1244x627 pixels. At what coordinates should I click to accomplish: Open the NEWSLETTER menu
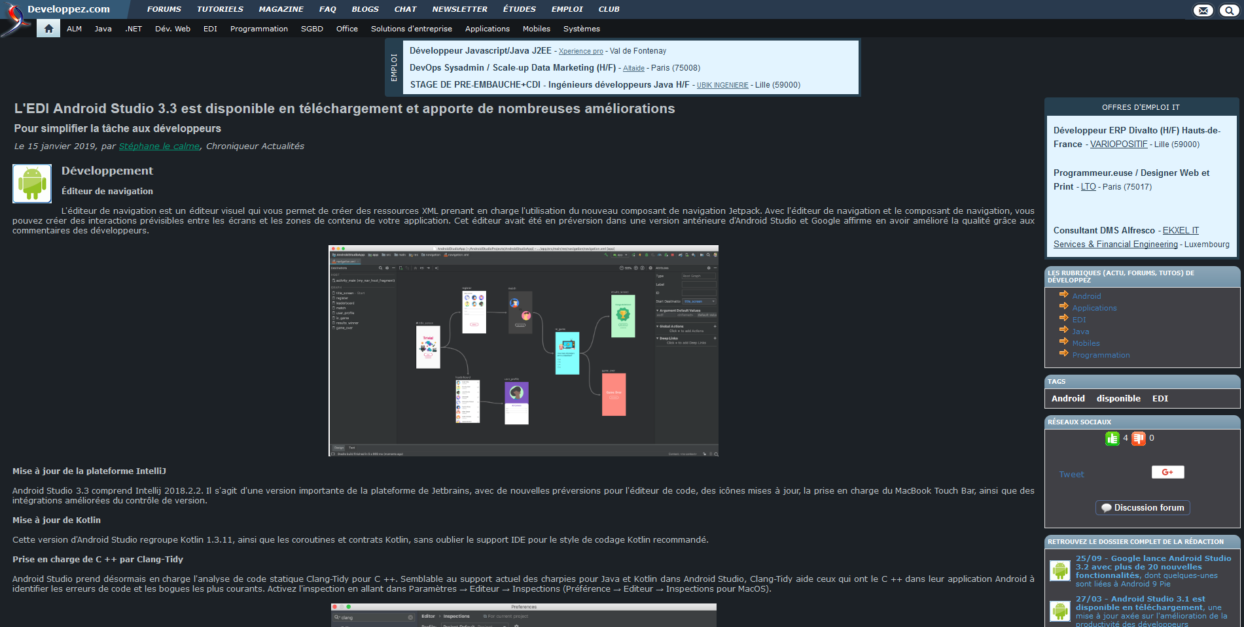459,9
